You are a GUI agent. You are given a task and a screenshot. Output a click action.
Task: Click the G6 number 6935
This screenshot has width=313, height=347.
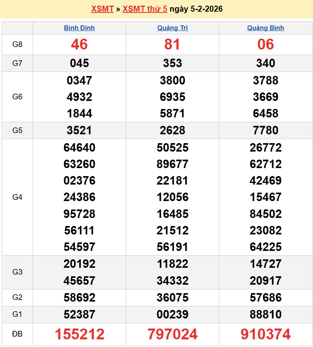(x=172, y=97)
